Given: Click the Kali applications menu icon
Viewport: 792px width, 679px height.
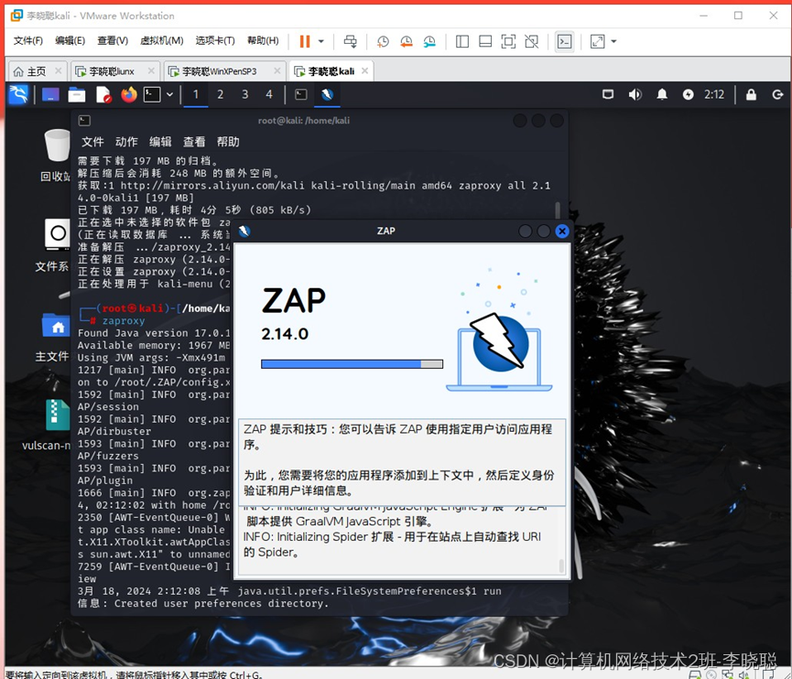Looking at the screenshot, I should pos(16,94).
